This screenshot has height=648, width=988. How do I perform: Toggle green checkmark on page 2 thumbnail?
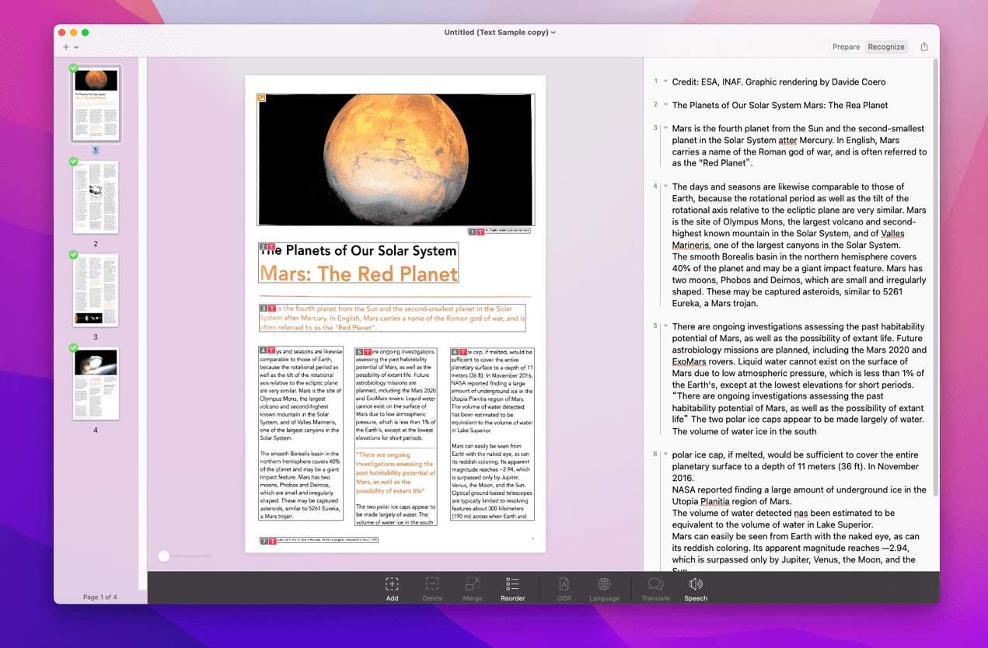[73, 162]
